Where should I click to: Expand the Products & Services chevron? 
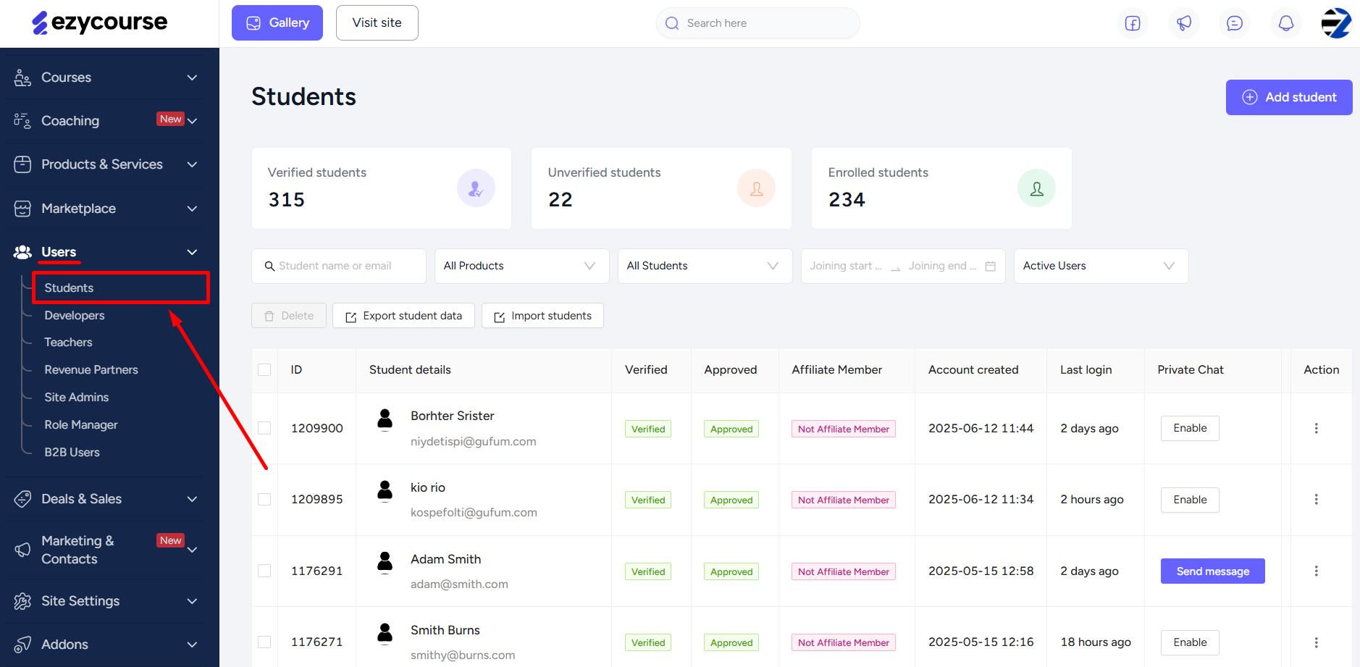tap(192, 164)
